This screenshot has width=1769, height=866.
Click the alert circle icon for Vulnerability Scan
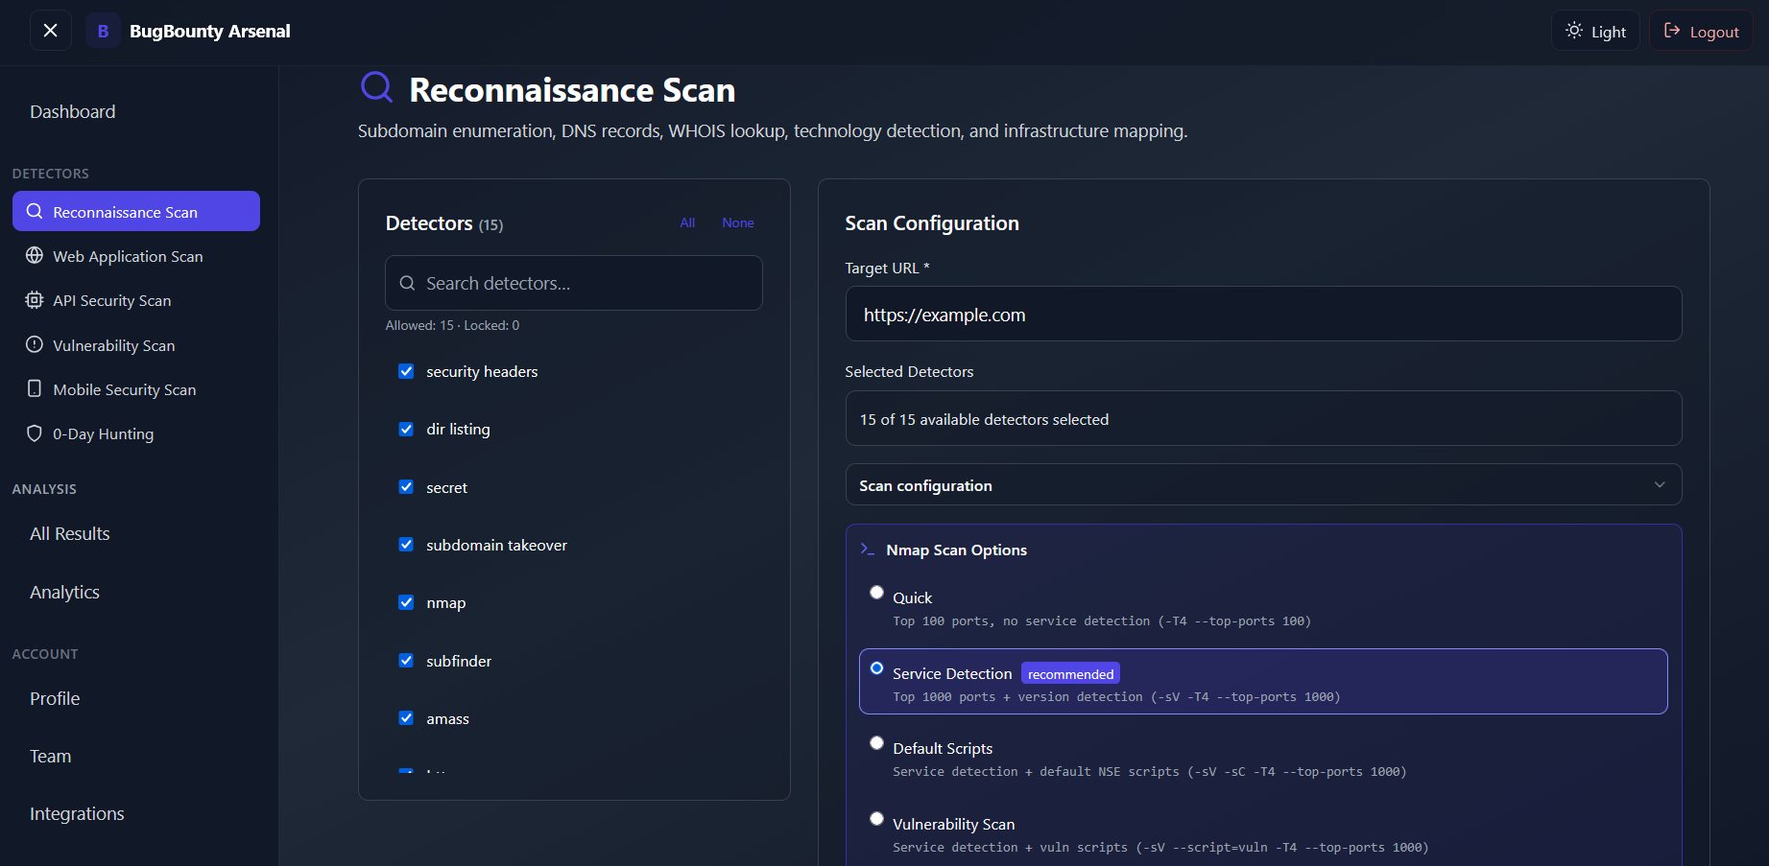pyautogui.click(x=35, y=344)
